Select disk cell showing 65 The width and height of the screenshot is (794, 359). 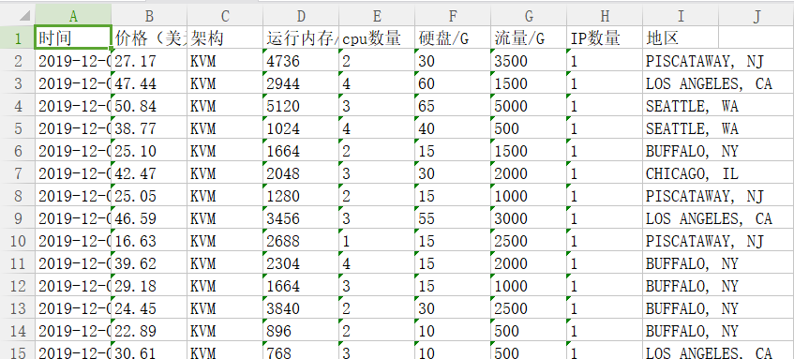[453, 106]
